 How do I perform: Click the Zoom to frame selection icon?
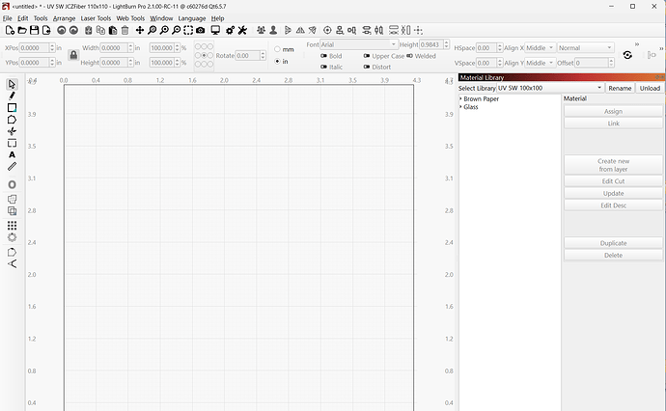click(x=188, y=30)
